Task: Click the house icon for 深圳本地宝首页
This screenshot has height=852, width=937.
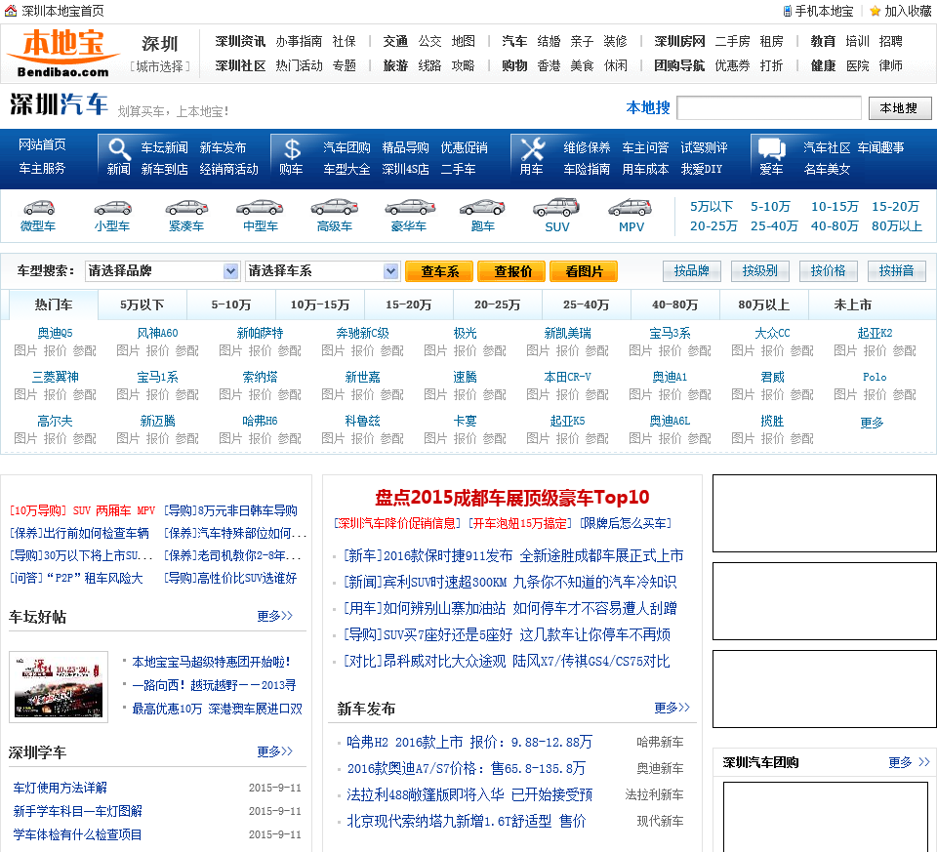Action: point(10,11)
